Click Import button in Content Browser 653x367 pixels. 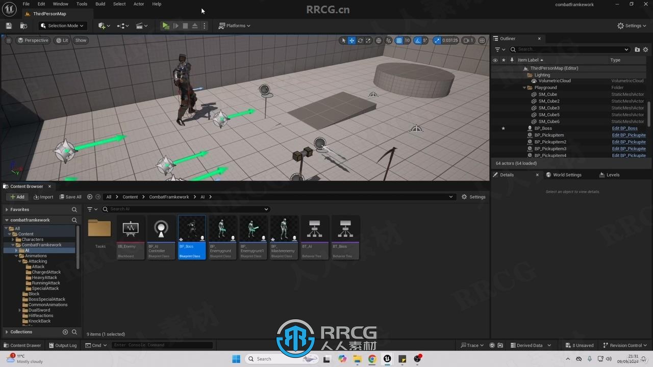pyautogui.click(x=43, y=197)
